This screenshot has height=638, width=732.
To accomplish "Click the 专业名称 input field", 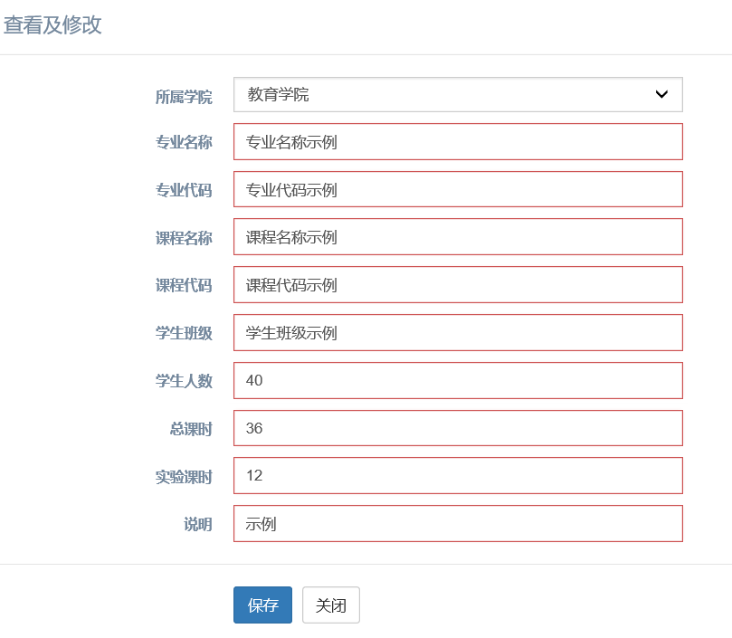I will (x=458, y=141).
